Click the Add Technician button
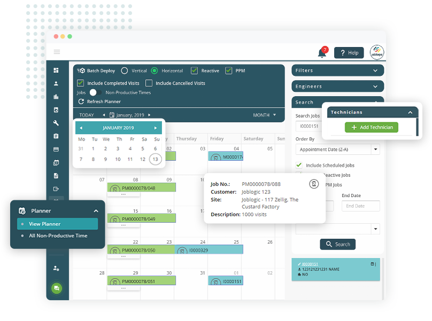432x321 pixels. 372,127
